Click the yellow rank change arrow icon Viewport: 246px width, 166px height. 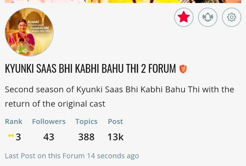pyautogui.click(x=11, y=136)
